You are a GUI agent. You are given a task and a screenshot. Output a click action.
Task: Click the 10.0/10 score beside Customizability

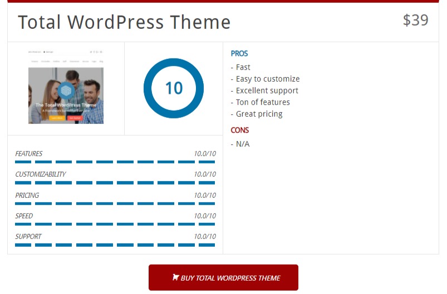[x=205, y=174]
